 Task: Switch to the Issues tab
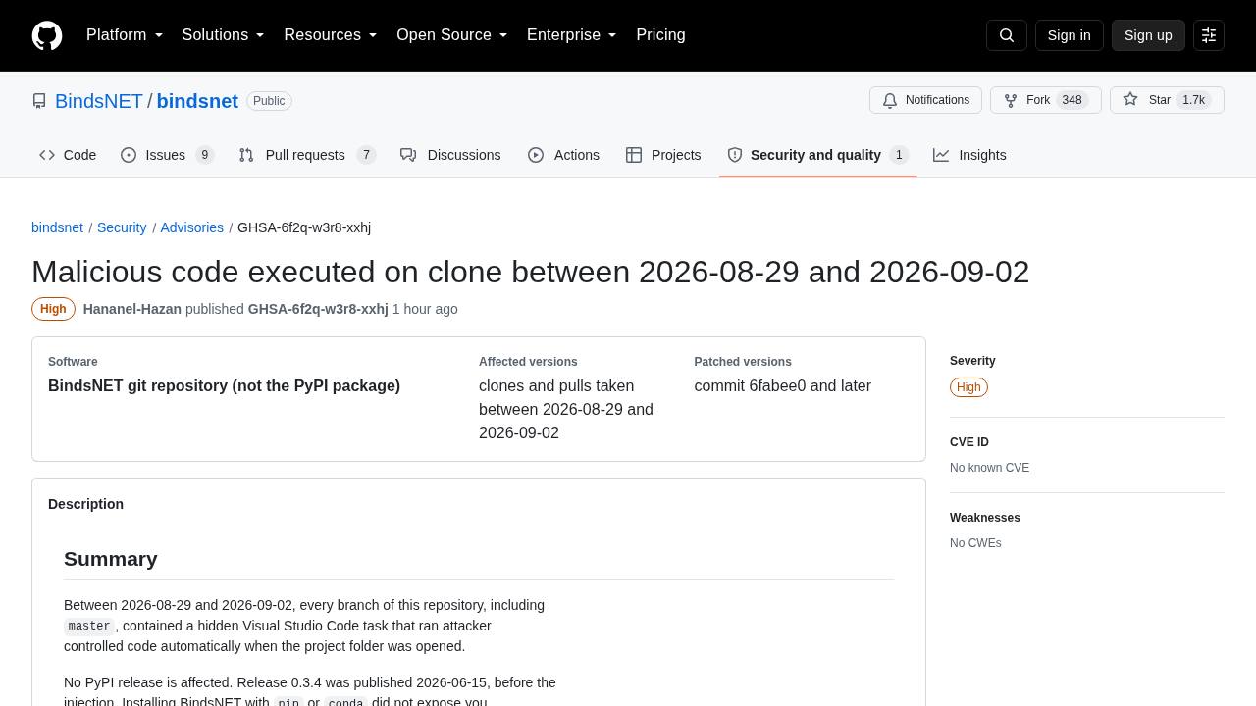click(168, 155)
